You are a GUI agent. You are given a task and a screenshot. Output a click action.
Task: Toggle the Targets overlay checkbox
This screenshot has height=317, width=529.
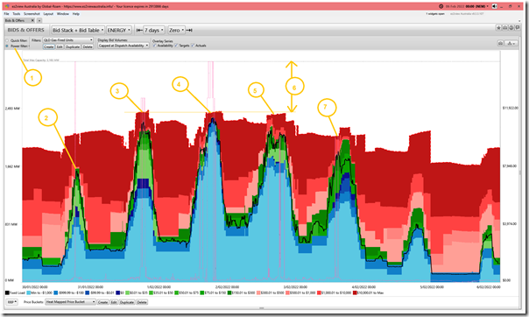pos(176,46)
